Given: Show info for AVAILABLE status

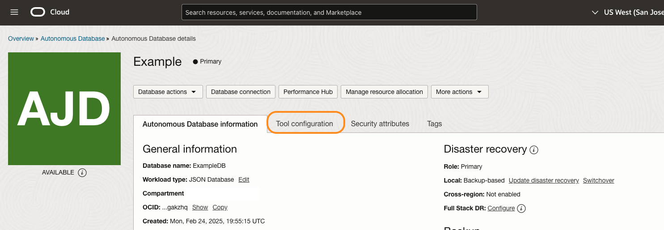Looking at the screenshot, I should (82, 172).
